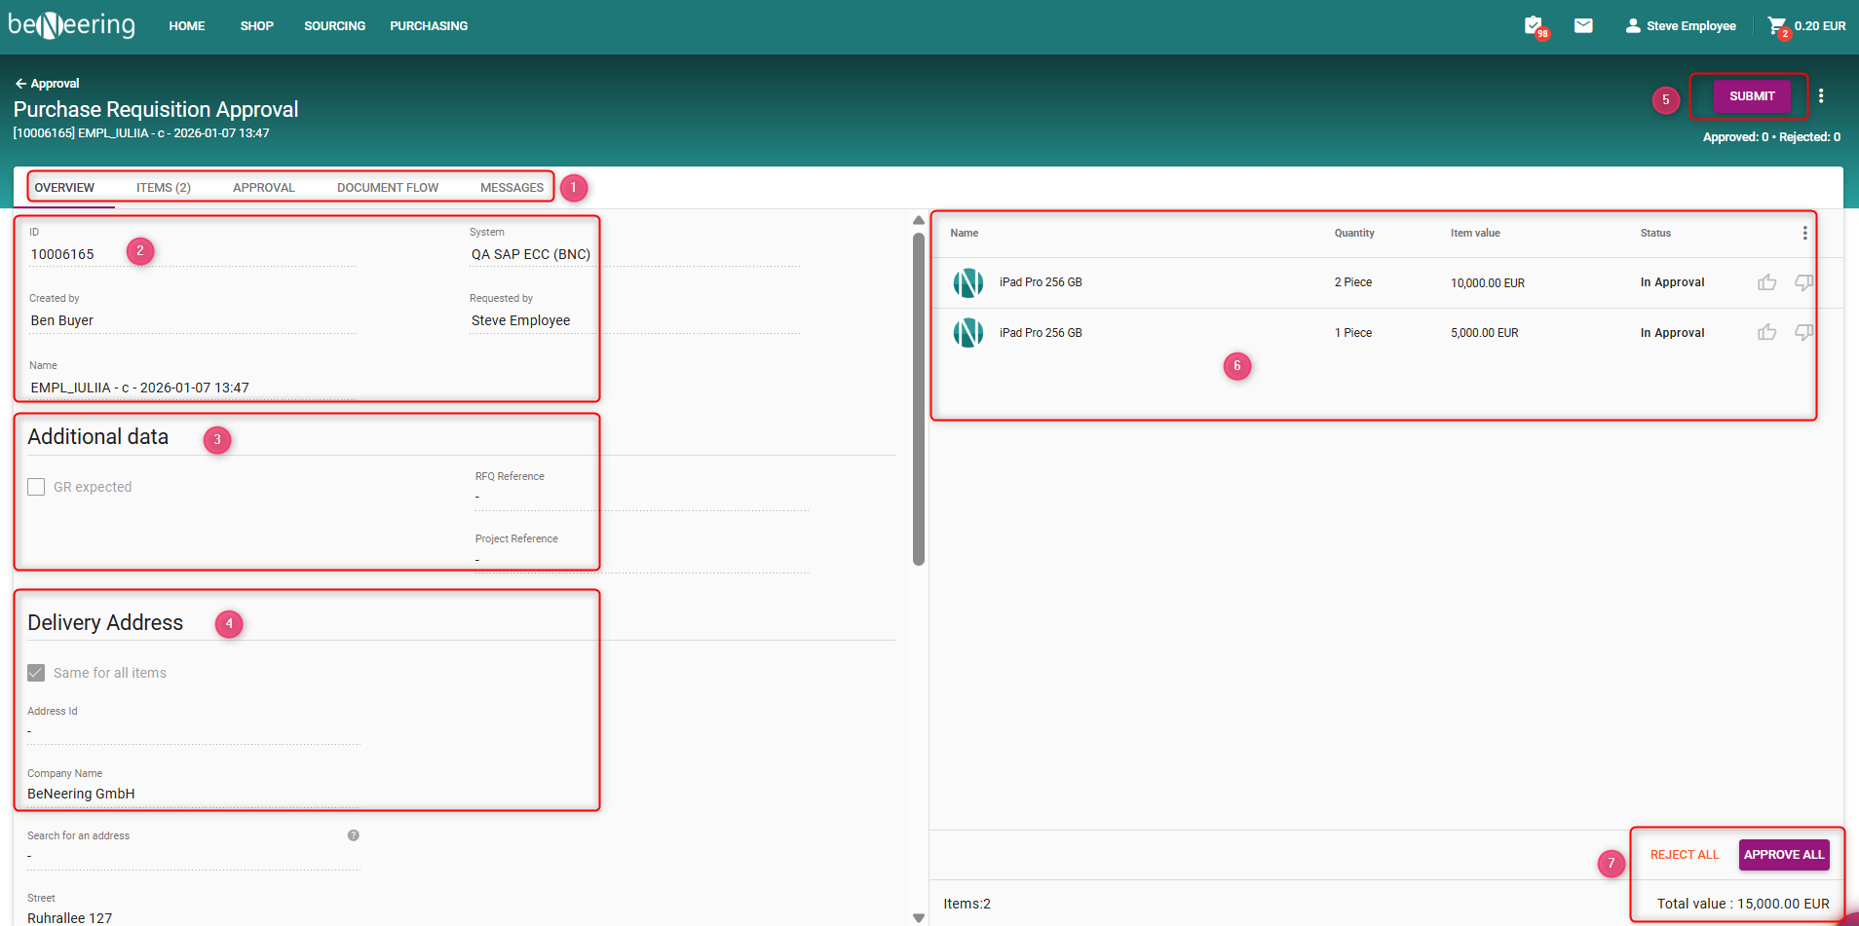Open the mail messages icon
The height and width of the screenshot is (926, 1859).
tap(1583, 25)
